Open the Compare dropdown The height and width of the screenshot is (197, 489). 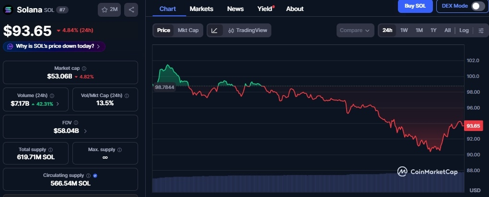click(355, 30)
